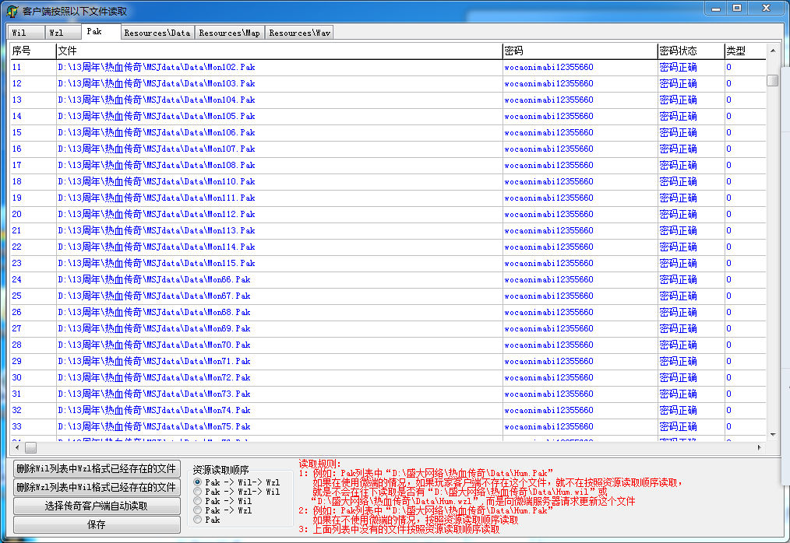
Task: Click the app icon in the title bar
Action: coord(12,11)
